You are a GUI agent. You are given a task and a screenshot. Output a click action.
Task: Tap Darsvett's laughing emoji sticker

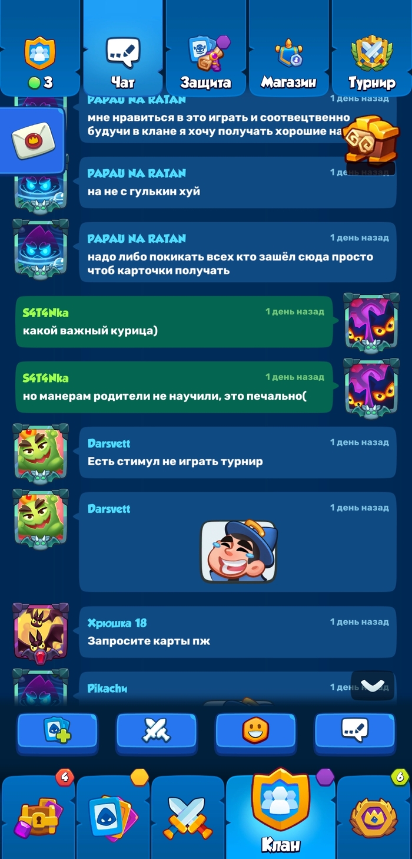point(238,551)
